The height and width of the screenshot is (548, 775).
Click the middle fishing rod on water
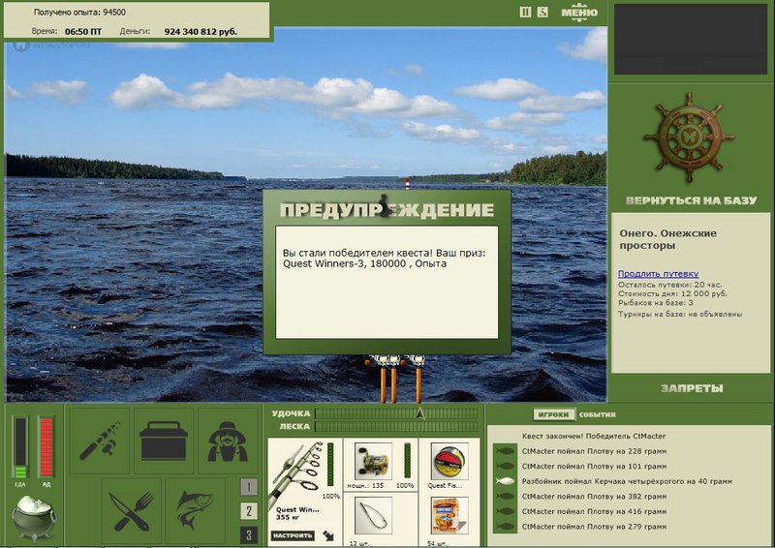[394, 381]
